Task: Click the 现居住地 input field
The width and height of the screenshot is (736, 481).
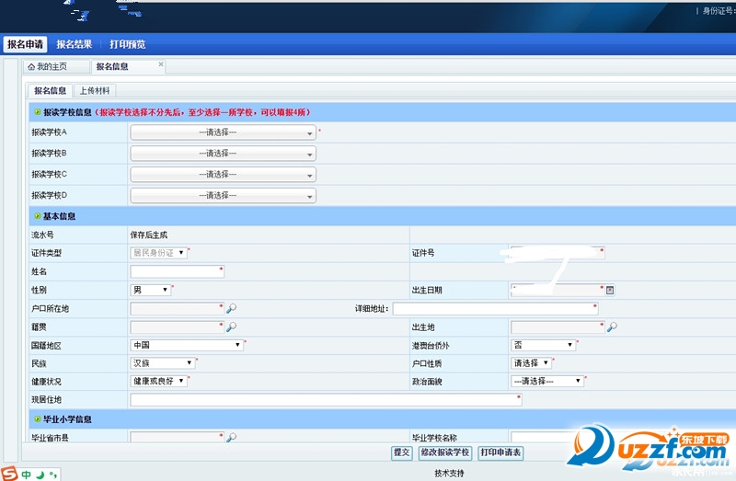Action: coord(326,400)
